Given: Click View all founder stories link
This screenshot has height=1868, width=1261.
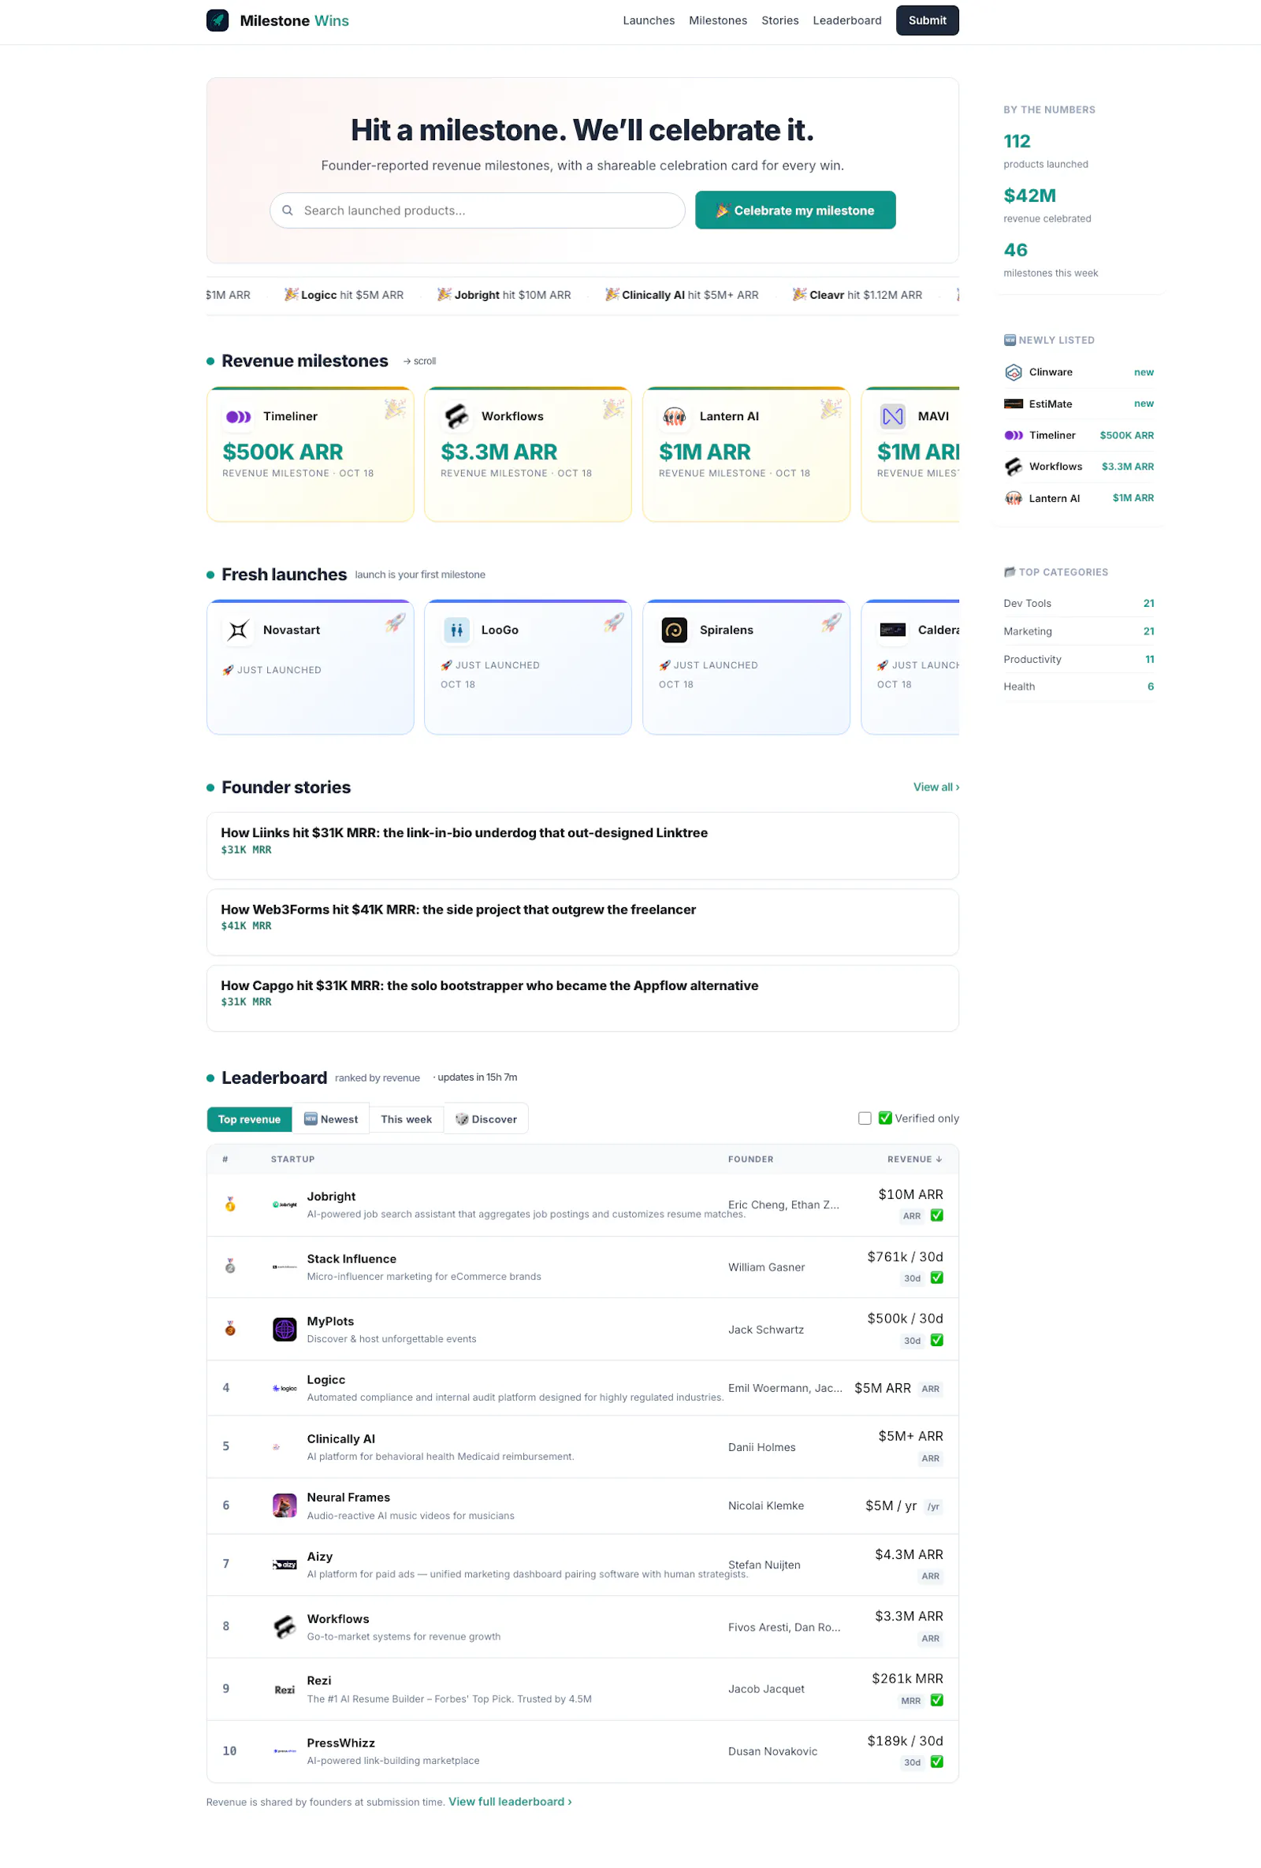Looking at the screenshot, I should (936, 787).
